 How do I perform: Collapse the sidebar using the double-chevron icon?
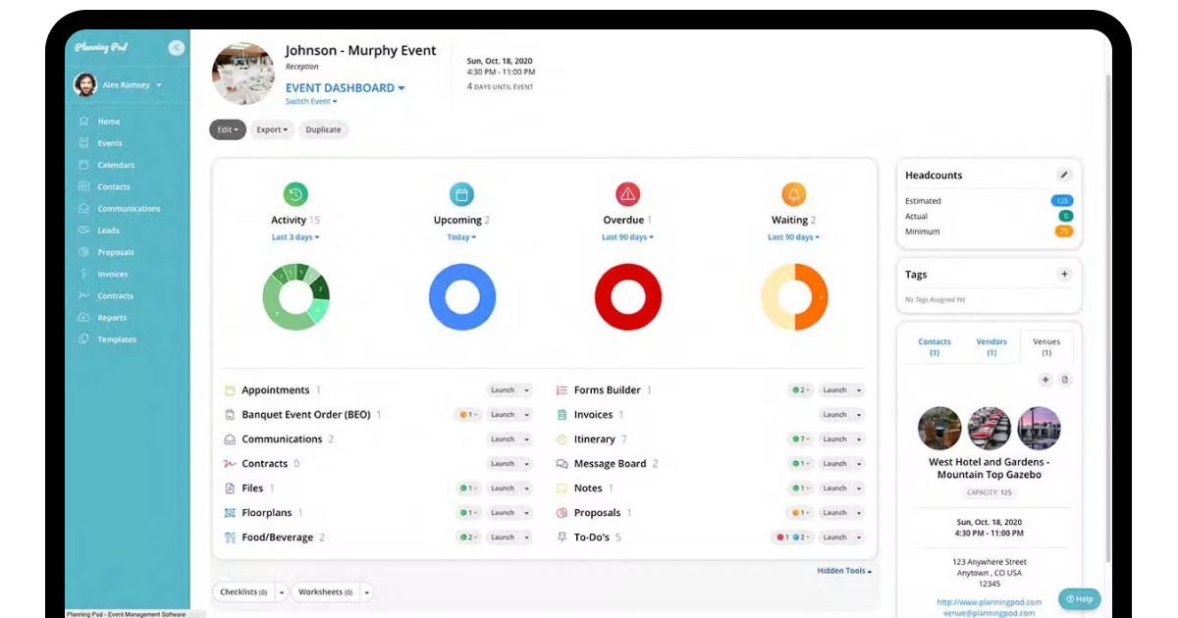tap(176, 47)
